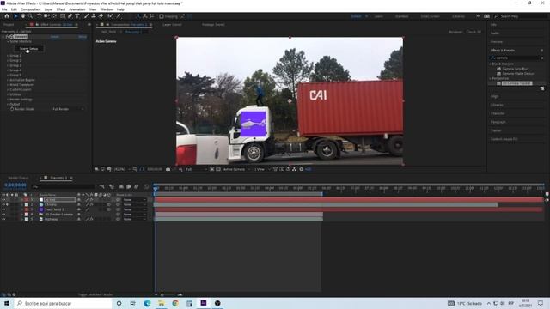Screen dimensions: 550x309
Task: Select the Clone Stamp tool
Action: click(x=94, y=16)
